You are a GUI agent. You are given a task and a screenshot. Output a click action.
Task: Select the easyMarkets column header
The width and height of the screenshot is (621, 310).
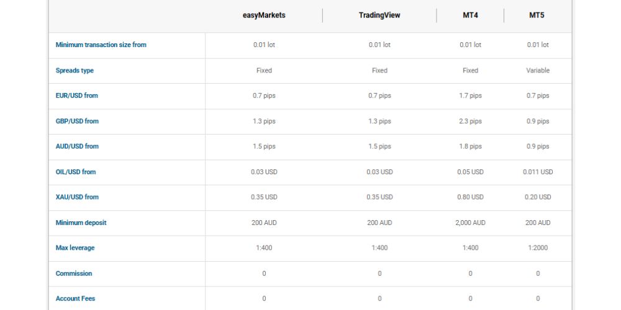point(264,15)
